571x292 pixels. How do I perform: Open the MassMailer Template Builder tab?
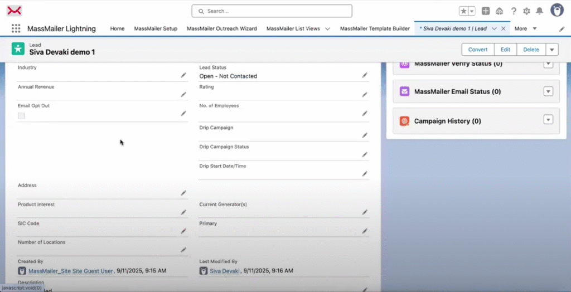pos(375,28)
